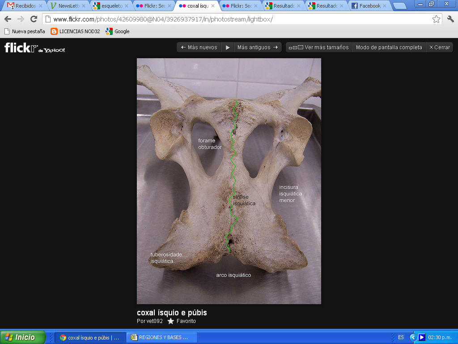The image size is (458, 344).
Task: Enable "Modo de pantalla completa"
Action: 389,47
